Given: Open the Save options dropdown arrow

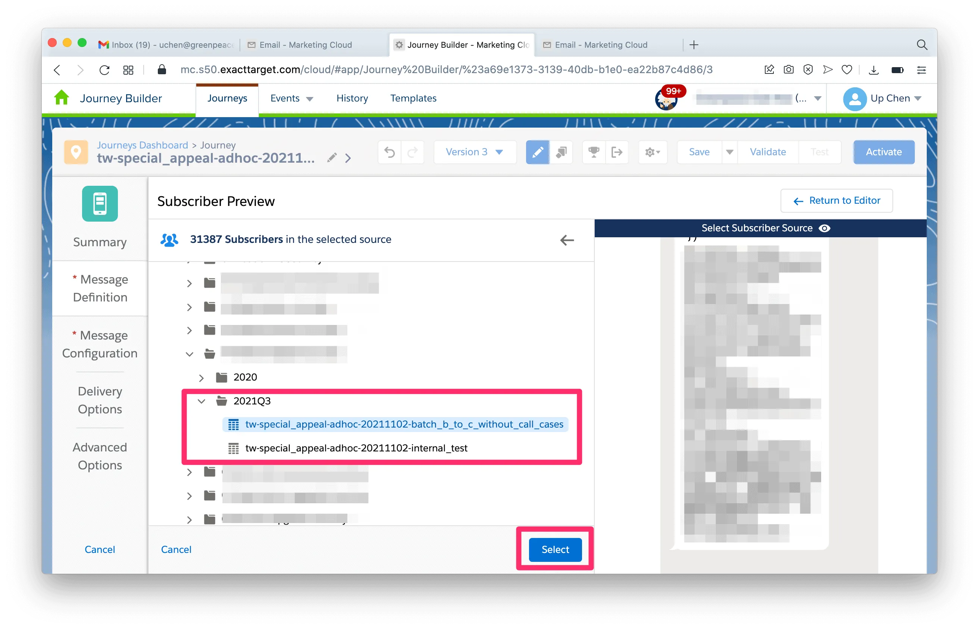Looking at the screenshot, I should [729, 152].
